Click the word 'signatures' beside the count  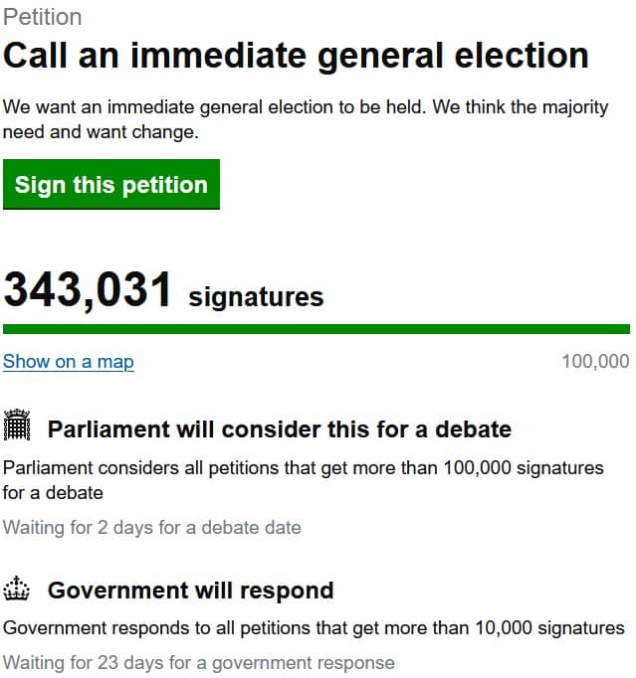click(x=256, y=296)
